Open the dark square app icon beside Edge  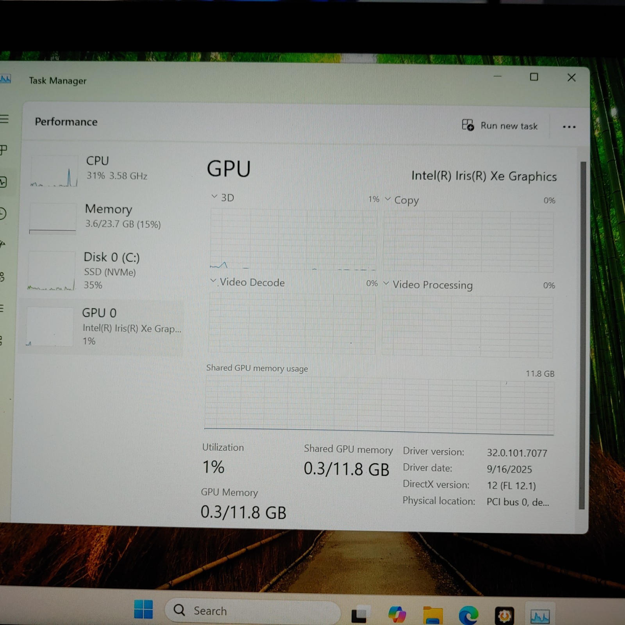click(x=504, y=616)
